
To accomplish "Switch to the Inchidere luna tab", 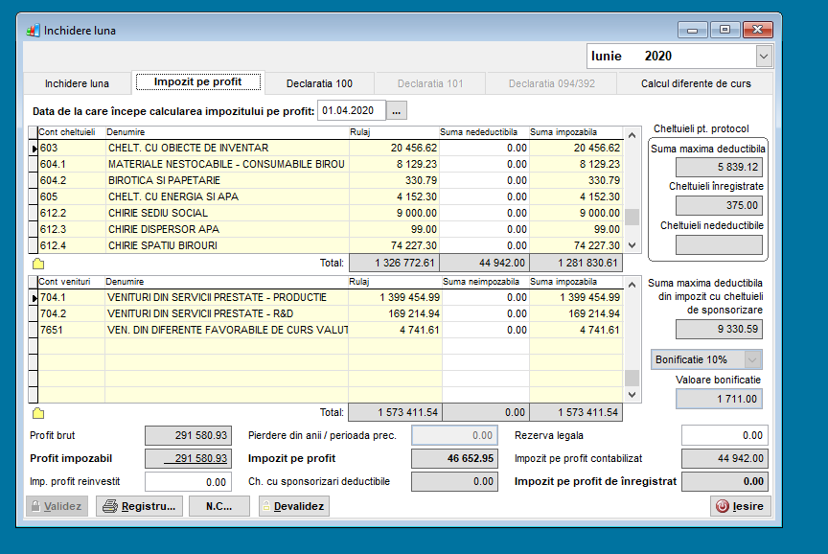I will 77,83.
